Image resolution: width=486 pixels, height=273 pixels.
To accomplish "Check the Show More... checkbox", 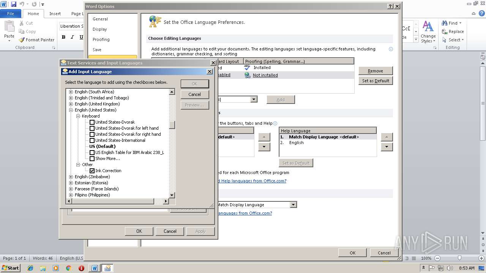I will point(92,158).
